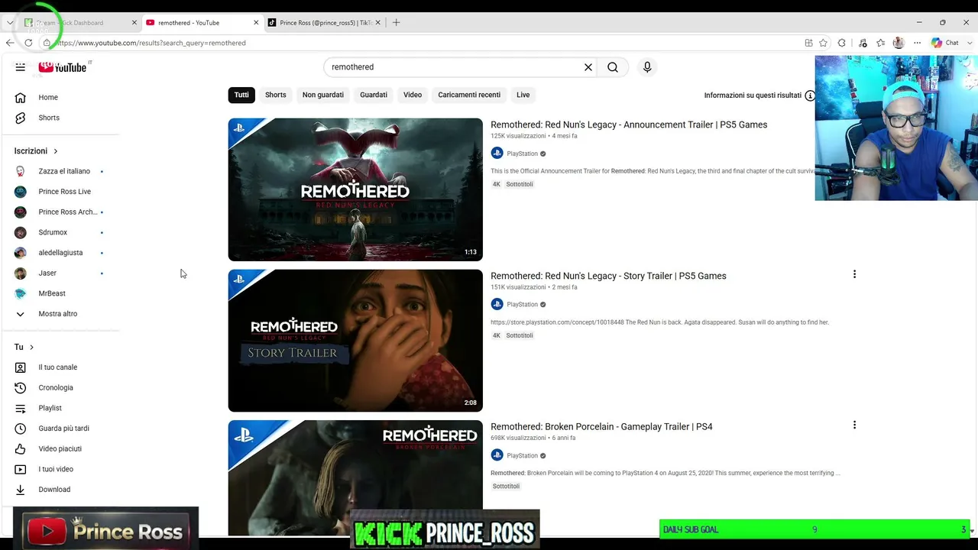The image size is (978, 550).
Task: Expand the Tu section chevron
Action: [31, 347]
